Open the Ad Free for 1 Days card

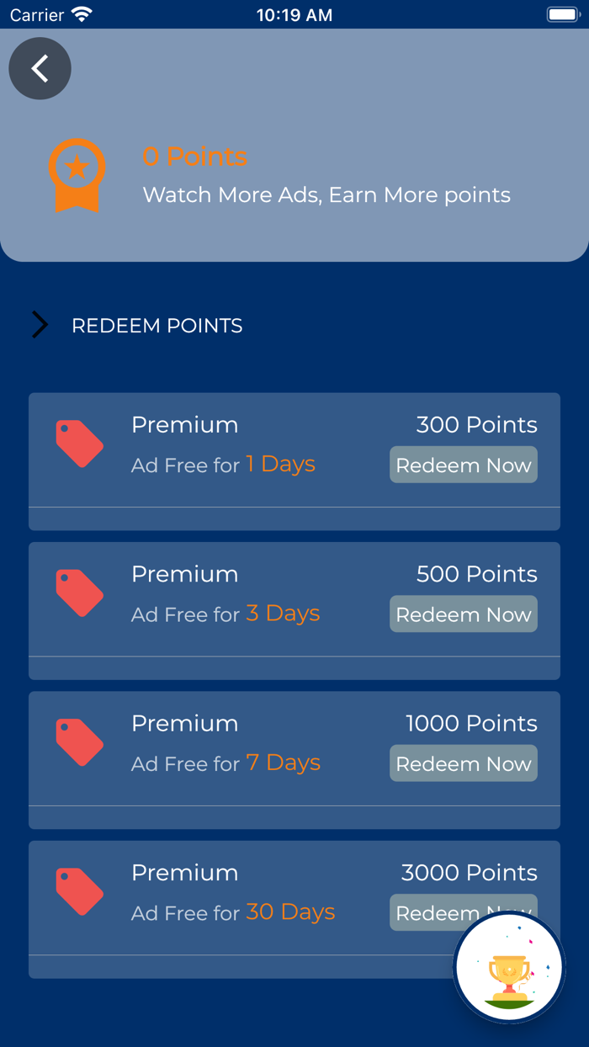pos(223,465)
